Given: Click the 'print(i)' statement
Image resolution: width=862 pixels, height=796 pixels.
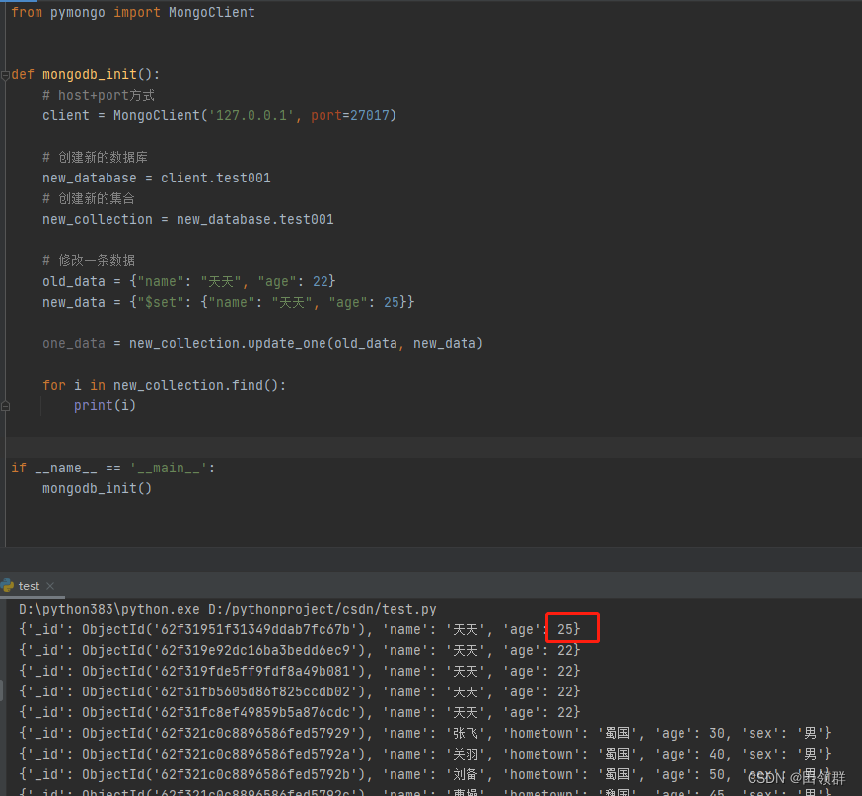Looking at the screenshot, I should click(105, 405).
